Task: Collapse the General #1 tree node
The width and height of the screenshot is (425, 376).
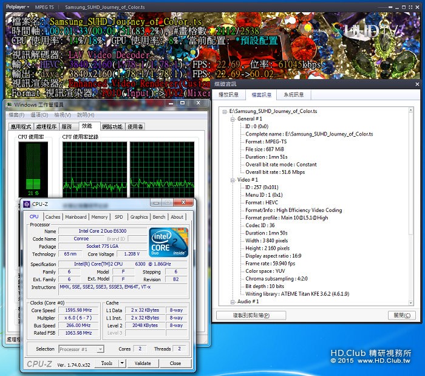Action: click(233, 119)
